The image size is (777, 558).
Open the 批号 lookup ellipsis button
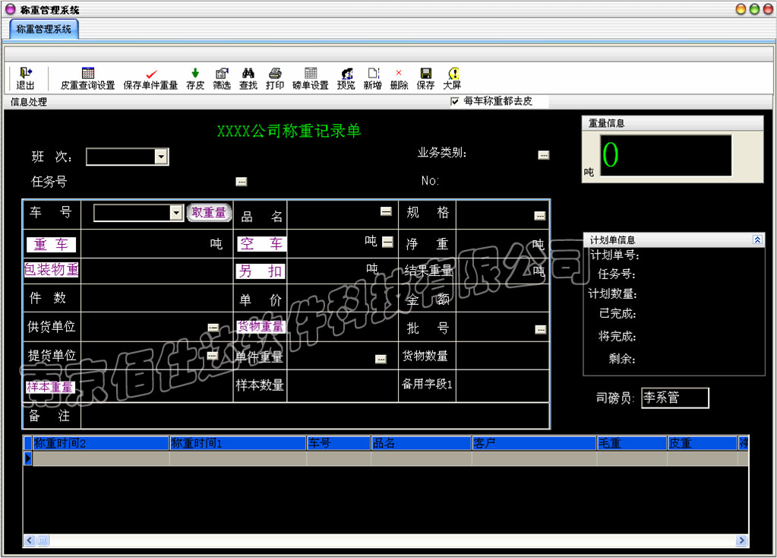[541, 330]
